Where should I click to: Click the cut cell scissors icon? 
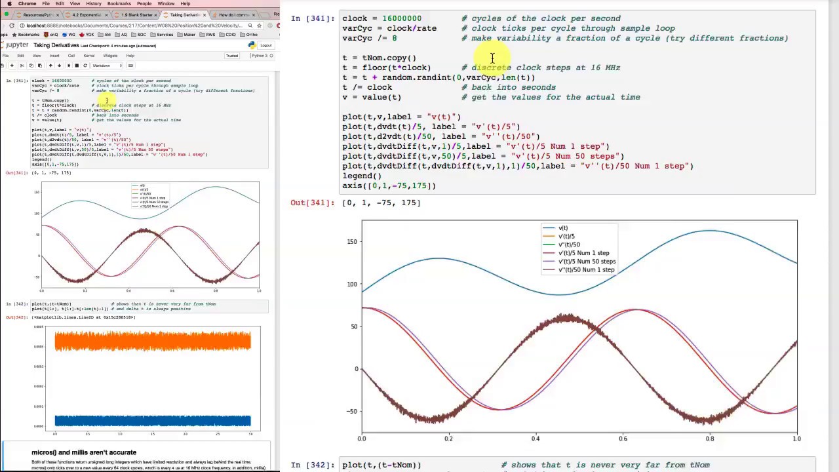(x=22, y=66)
